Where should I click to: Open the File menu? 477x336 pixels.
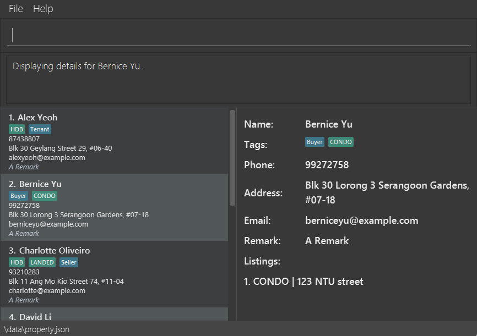tap(16, 9)
